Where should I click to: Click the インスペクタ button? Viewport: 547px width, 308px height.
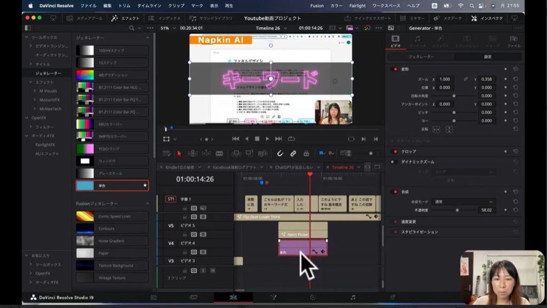(487, 18)
